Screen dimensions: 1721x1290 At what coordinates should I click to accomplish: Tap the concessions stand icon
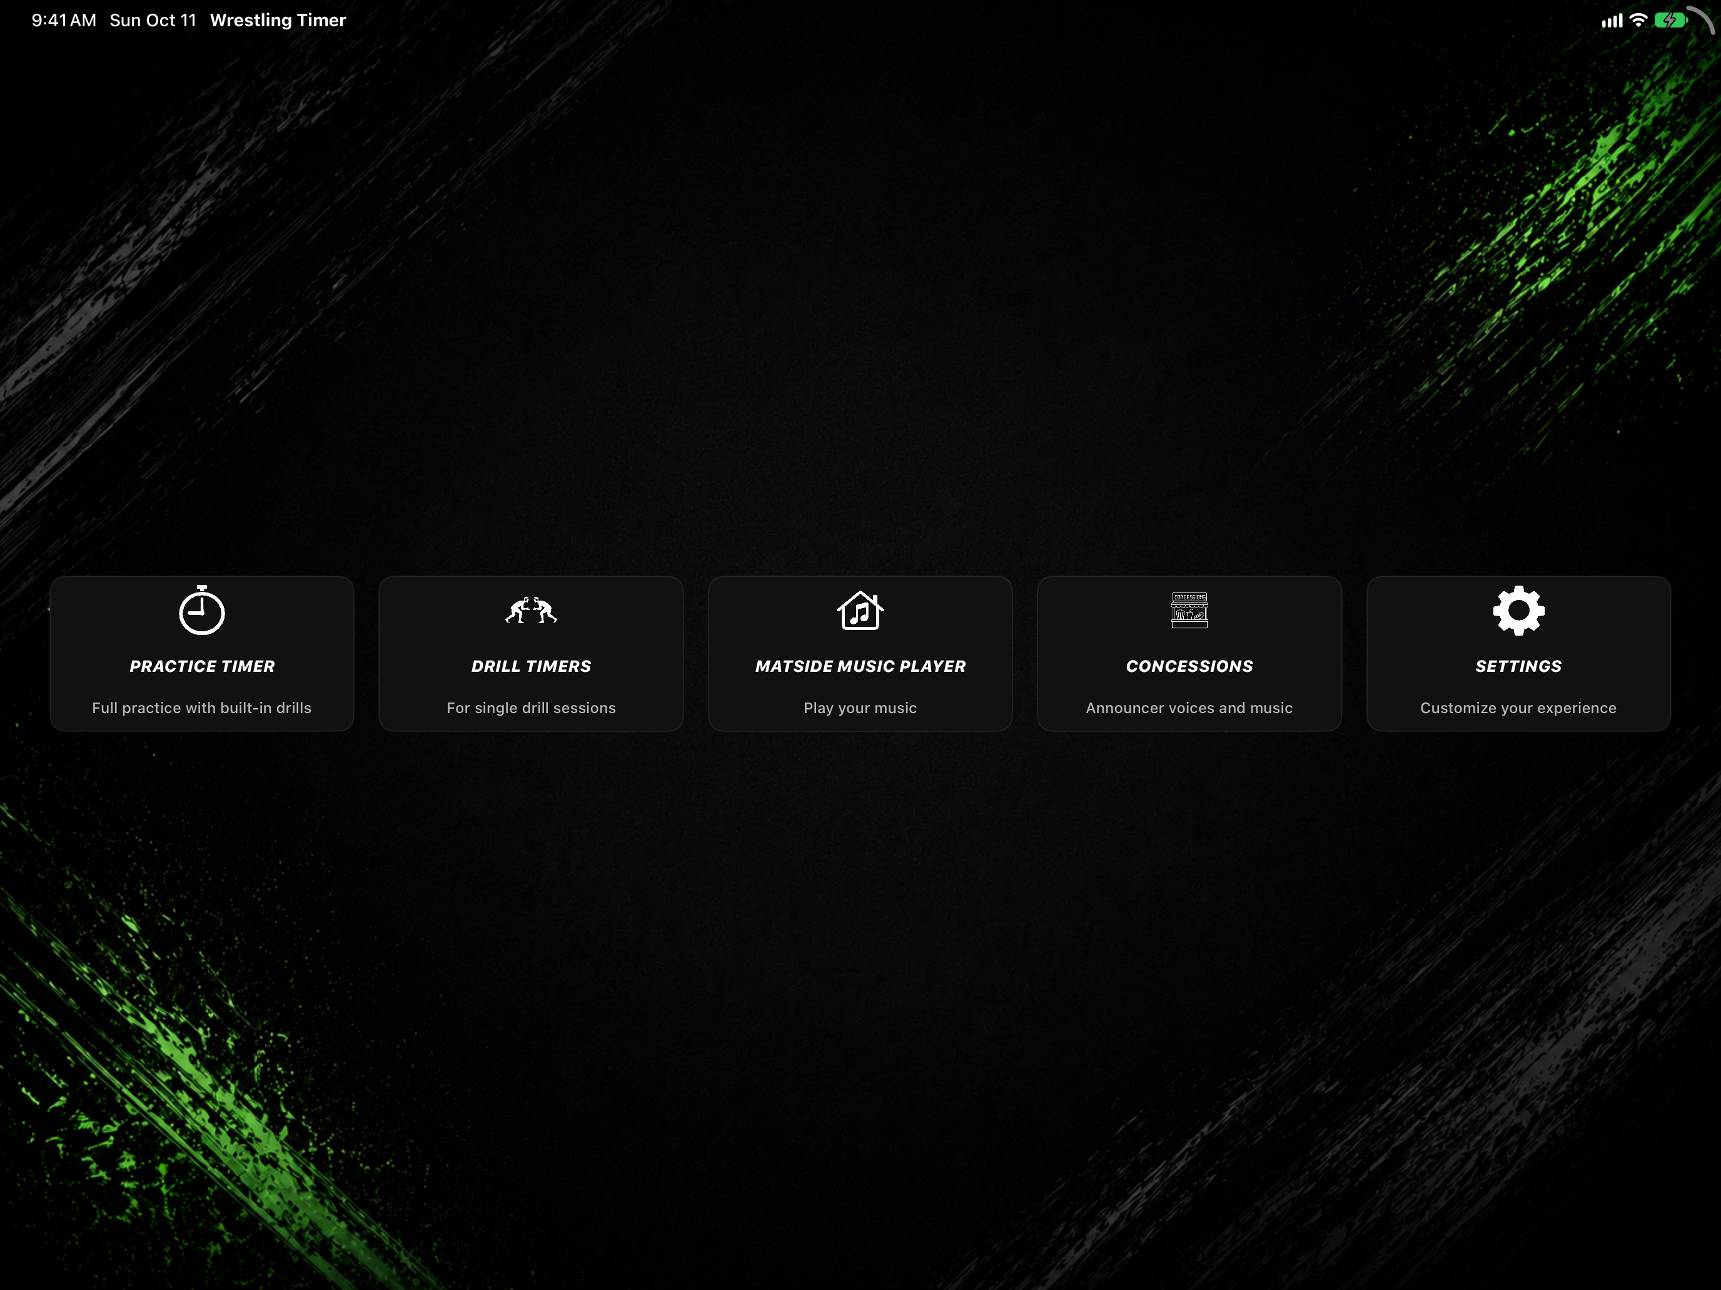click(1189, 611)
